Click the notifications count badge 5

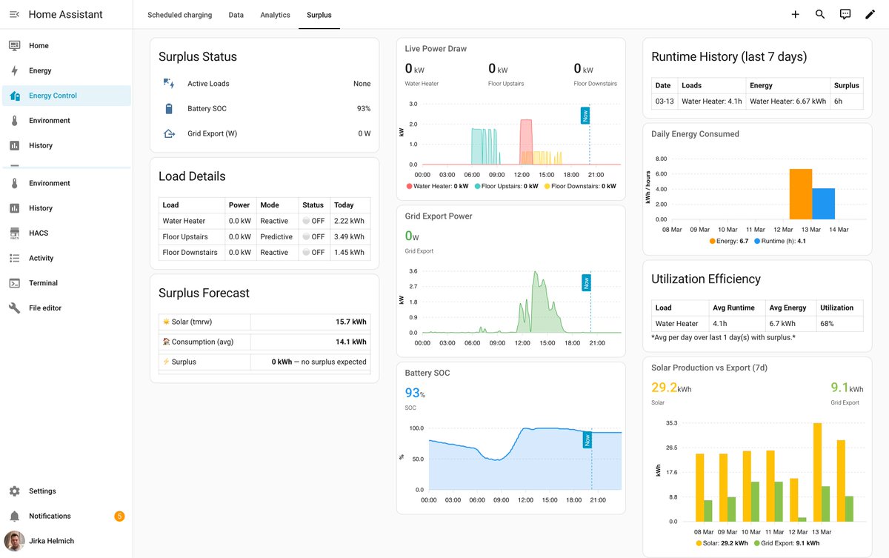click(119, 516)
